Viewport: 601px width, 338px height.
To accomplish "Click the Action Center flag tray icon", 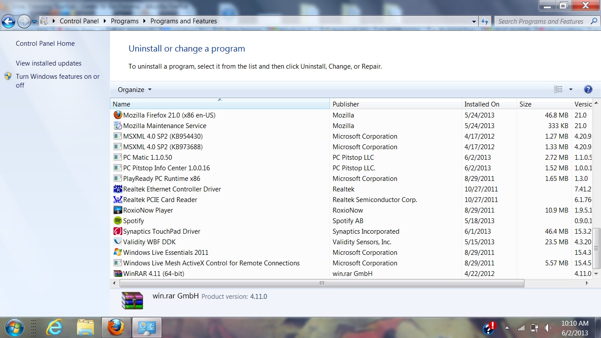I will [489, 328].
